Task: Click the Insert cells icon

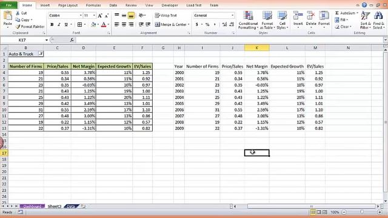Action: tap(298, 16)
